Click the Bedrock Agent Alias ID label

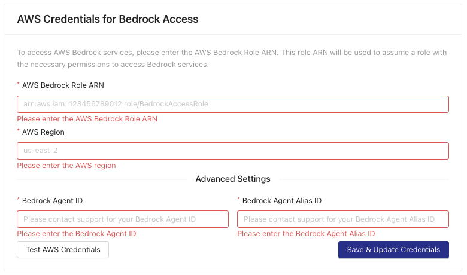click(x=282, y=201)
